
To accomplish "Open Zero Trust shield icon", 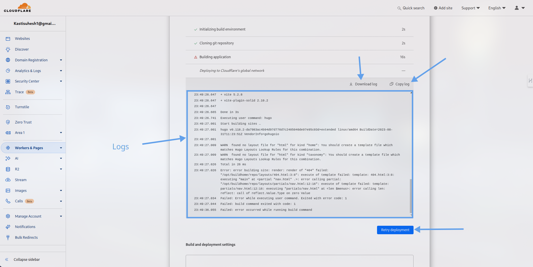I will tap(8, 122).
